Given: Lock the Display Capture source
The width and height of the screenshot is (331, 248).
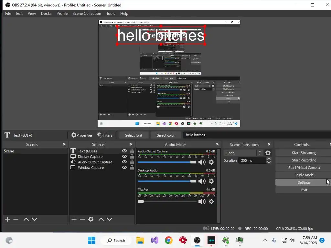Looking at the screenshot, I should 132,156.
